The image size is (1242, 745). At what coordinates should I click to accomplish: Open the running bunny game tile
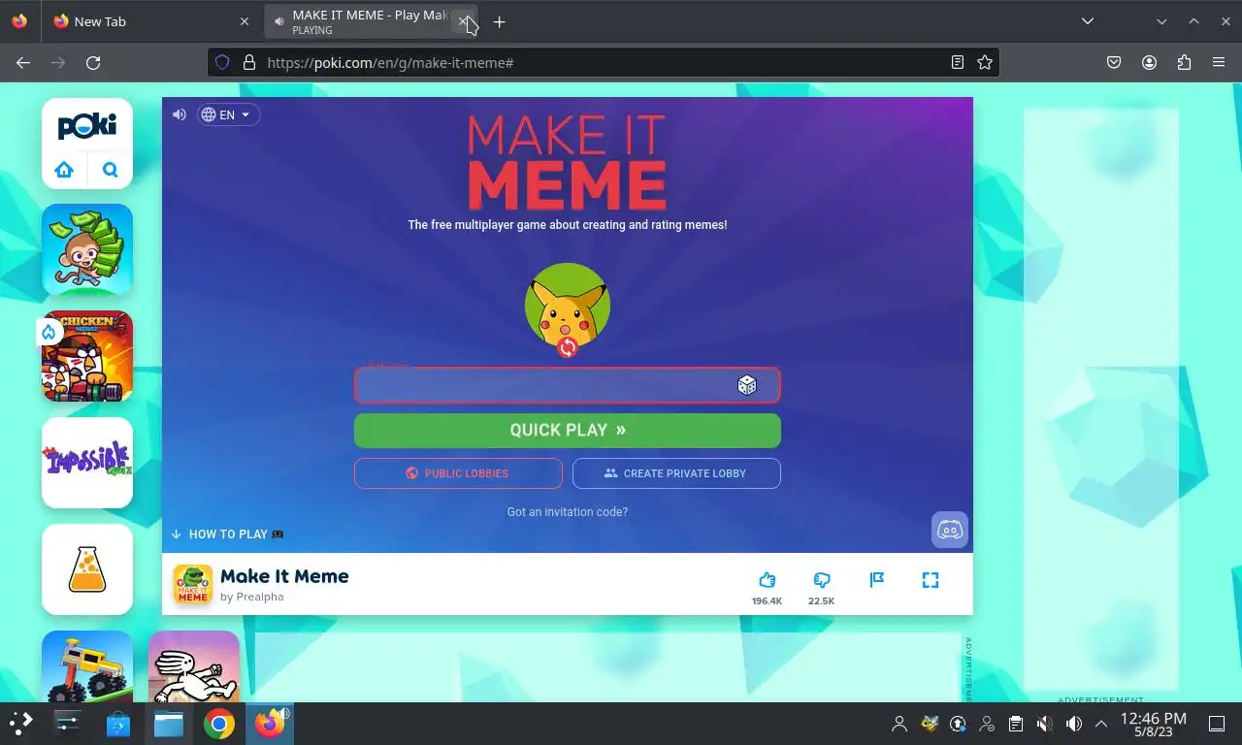[194, 666]
